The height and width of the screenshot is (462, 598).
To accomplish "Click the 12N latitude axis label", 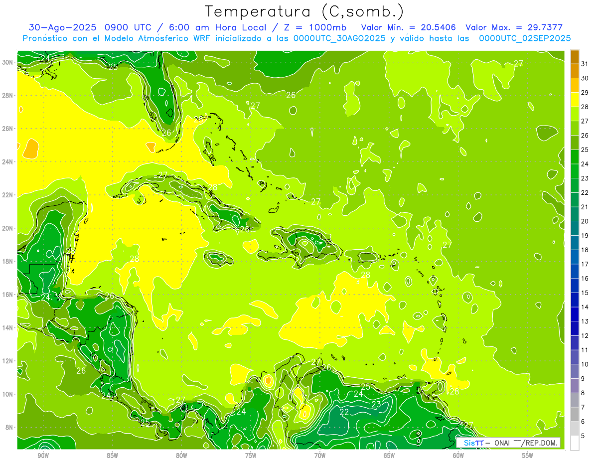I will click(x=7, y=361).
